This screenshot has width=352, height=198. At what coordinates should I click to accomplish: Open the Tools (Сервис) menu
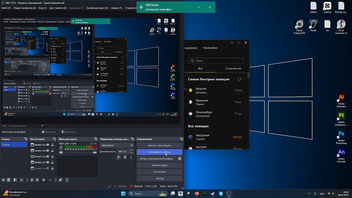(116, 8)
